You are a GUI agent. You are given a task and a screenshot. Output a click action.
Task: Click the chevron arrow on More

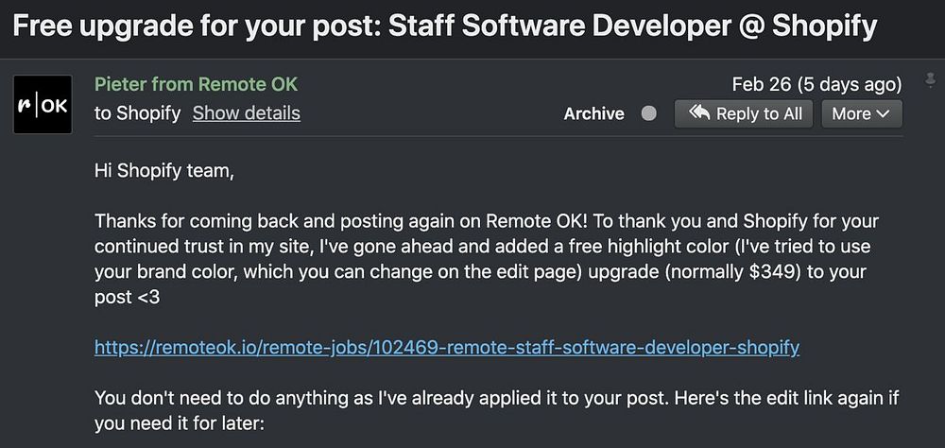point(884,113)
